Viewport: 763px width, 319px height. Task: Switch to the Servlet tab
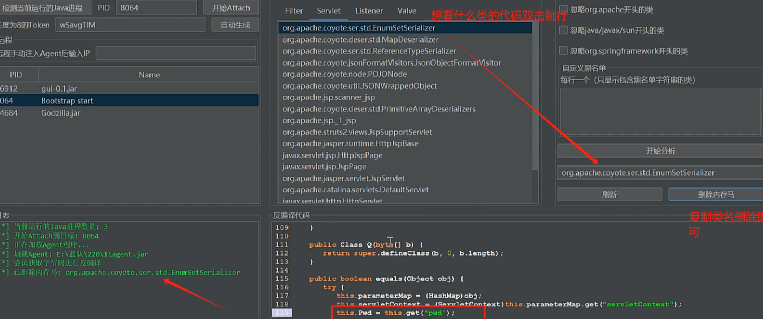[x=329, y=11]
